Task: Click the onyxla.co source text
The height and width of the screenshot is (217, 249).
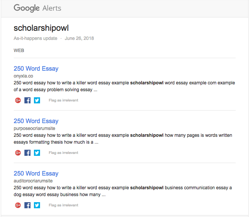Action: click(23, 76)
